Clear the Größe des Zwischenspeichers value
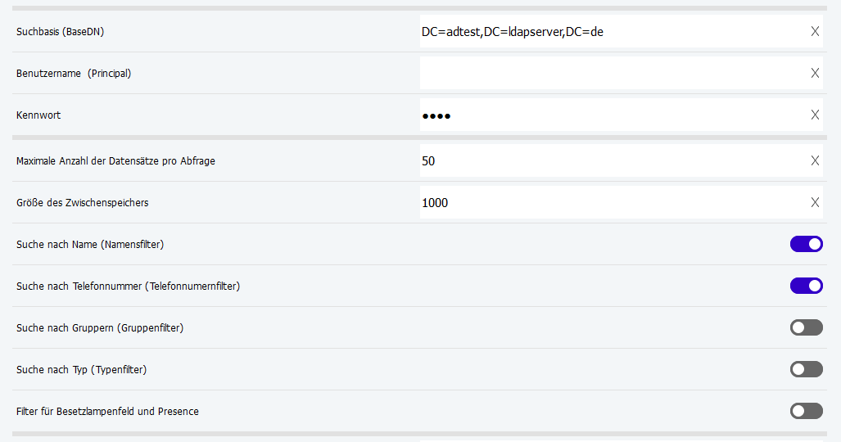The height and width of the screenshot is (442, 841). 815,203
